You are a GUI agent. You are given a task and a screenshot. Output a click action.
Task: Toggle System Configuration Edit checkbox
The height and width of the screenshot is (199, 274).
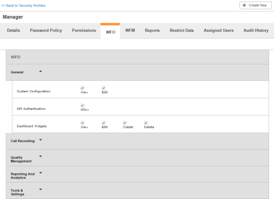click(x=104, y=88)
